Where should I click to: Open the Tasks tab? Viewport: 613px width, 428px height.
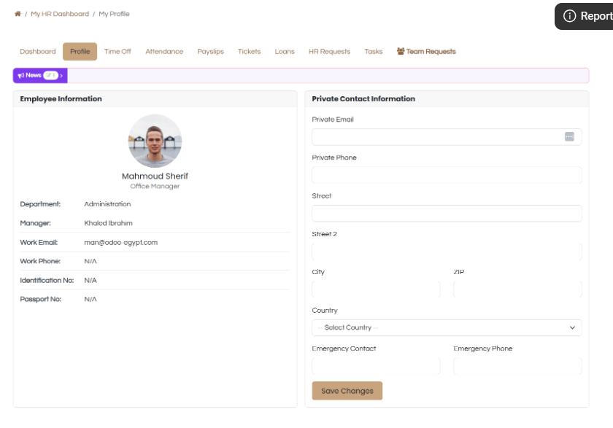[x=374, y=52]
